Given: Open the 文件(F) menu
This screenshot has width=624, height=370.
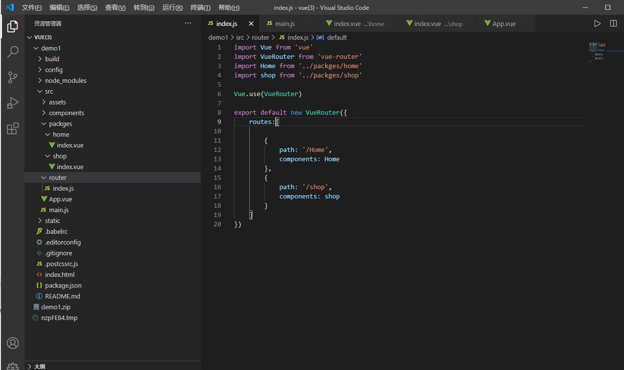Looking at the screenshot, I should coord(32,8).
